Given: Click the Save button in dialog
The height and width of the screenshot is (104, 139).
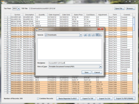Looking at the screenshot, I should point(86,72).
